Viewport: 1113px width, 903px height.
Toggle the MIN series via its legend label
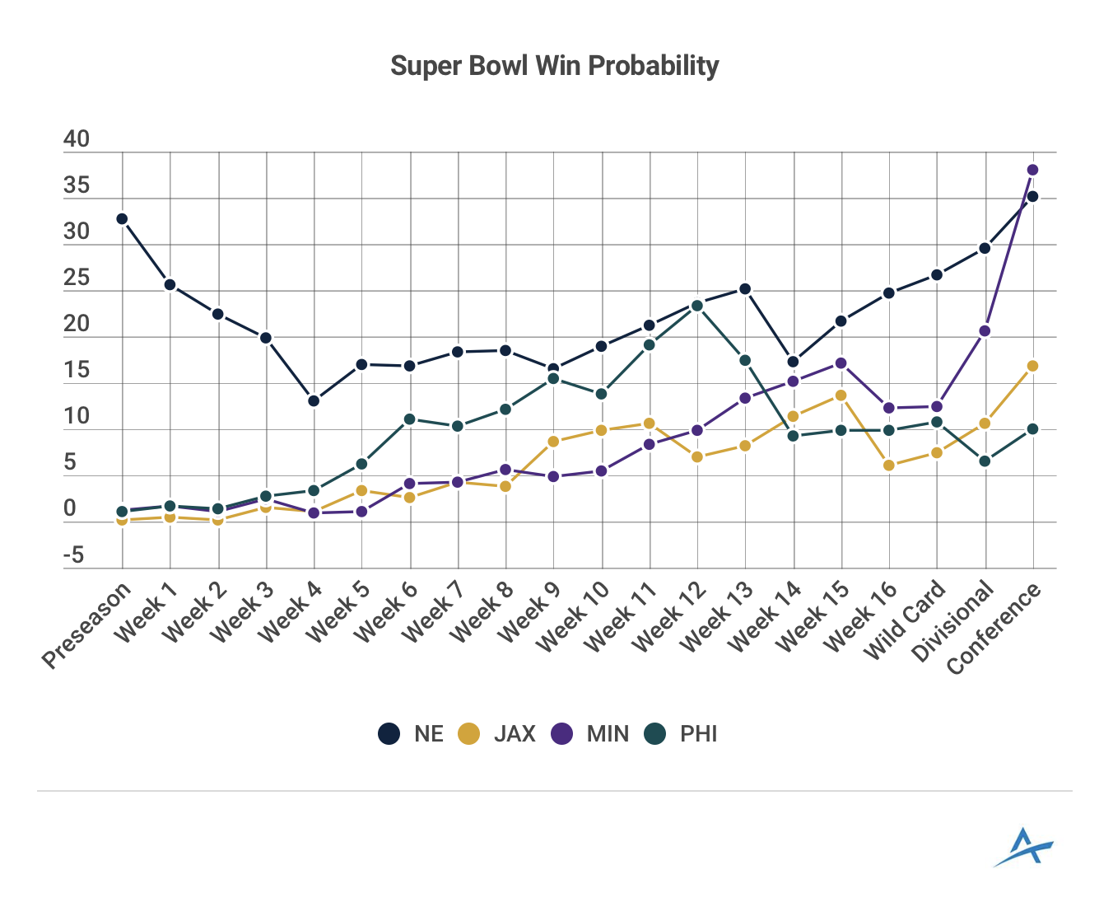click(608, 733)
